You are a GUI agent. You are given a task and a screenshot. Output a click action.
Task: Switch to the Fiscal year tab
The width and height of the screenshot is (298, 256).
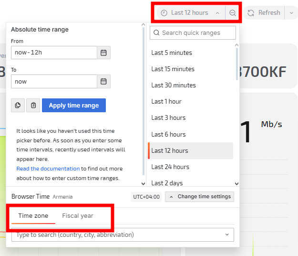(x=78, y=216)
